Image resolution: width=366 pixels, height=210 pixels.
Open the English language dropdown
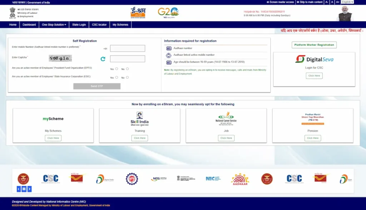[x=347, y=2]
